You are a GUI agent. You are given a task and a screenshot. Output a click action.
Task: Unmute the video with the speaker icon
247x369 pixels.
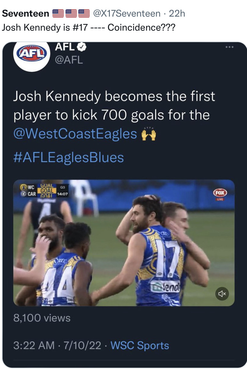222,294
